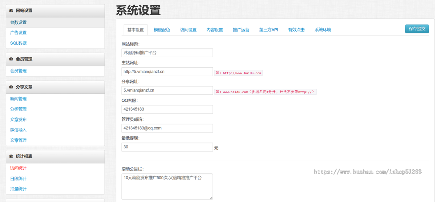
Task: Open 文章发布 page
Action: pos(18,120)
